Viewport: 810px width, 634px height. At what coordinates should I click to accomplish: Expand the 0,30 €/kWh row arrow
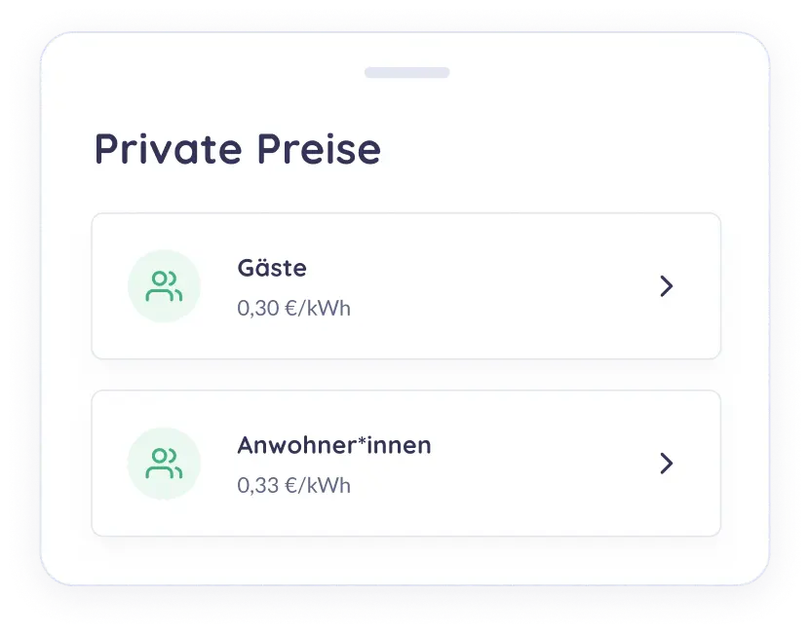[667, 286]
